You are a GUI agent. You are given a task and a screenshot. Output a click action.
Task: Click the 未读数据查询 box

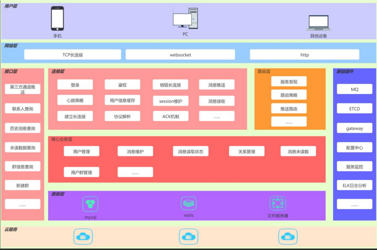pyautogui.click(x=23, y=147)
